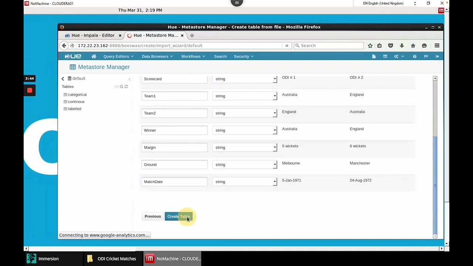
Task: Search tables with magnifier icon in sidebar
Action: (122, 86)
